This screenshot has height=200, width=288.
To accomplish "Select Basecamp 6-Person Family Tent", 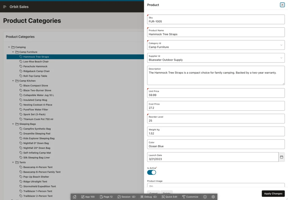I will 42,172.
